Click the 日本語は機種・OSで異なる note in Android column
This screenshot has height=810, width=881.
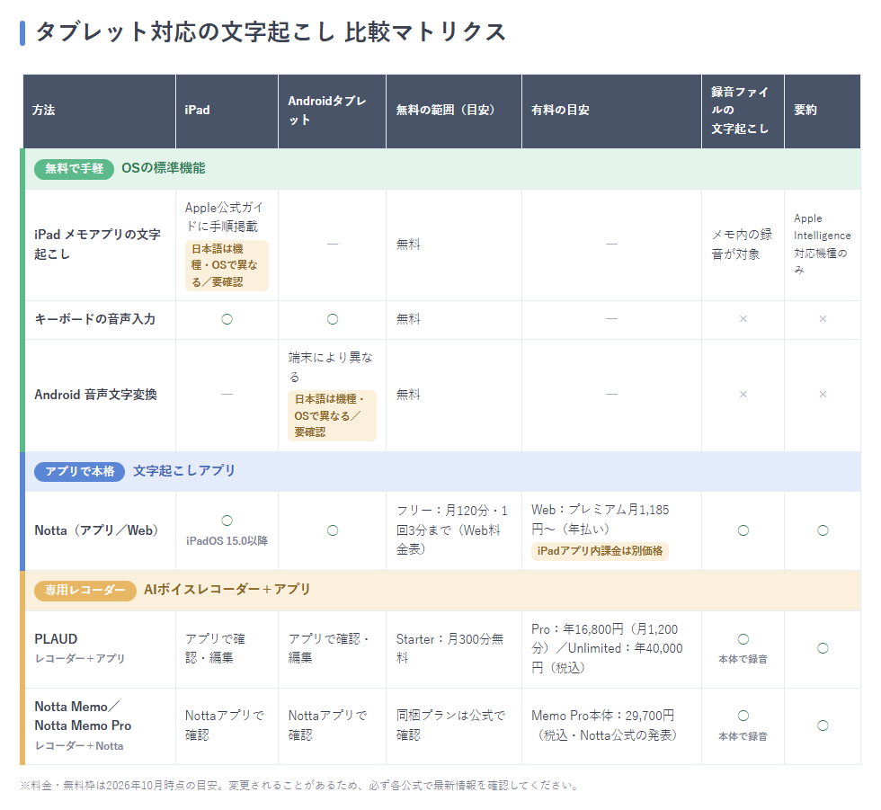pos(332,415)
